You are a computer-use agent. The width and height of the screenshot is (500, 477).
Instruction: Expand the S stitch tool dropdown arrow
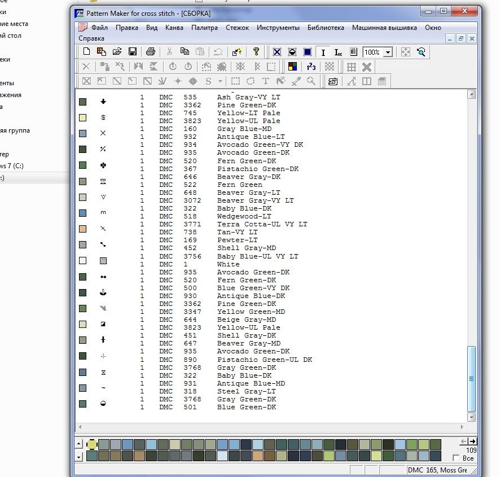tap(220, 81)
